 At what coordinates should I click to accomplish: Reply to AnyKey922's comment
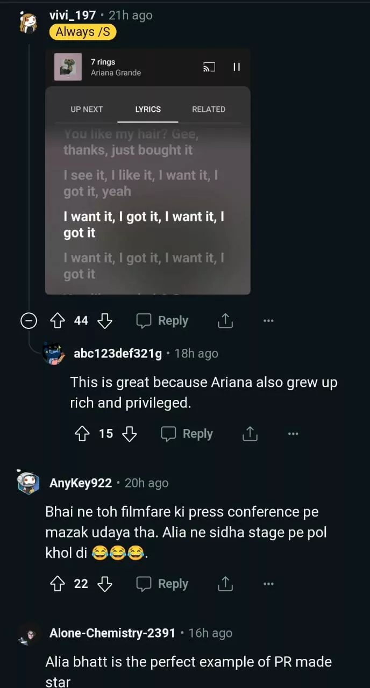pyautogui.click(x=162, y=584)
